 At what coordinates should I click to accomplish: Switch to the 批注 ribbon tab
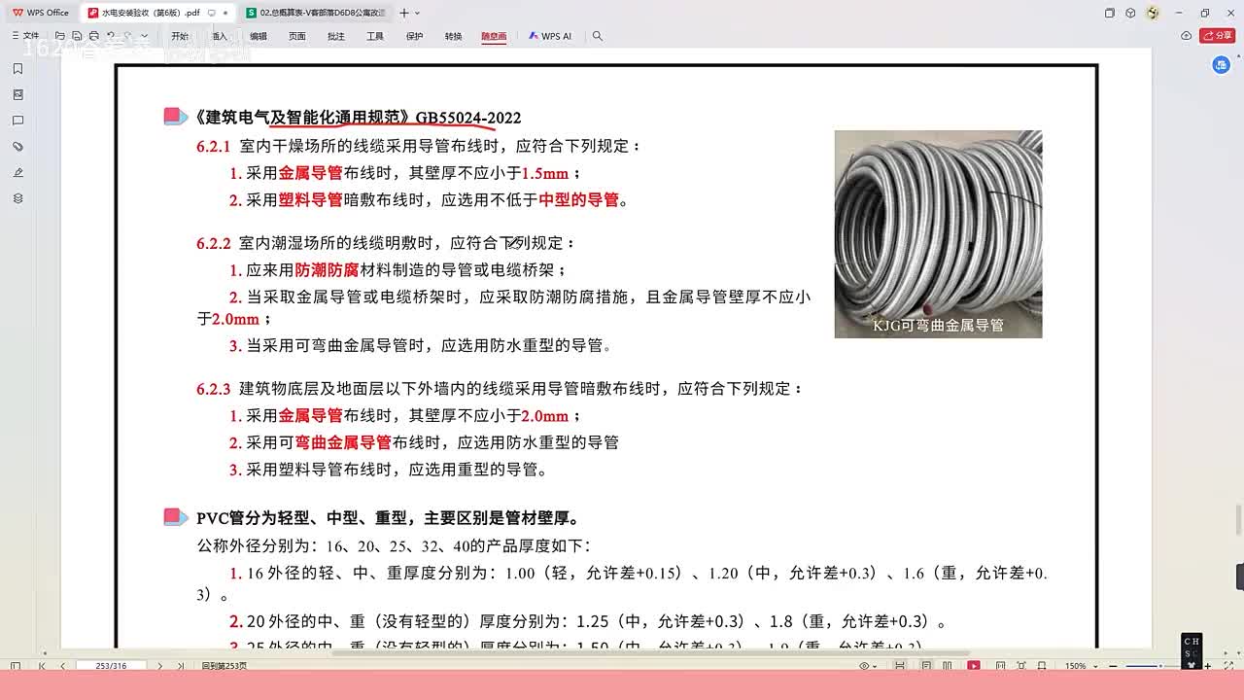(x=336, y=36)
